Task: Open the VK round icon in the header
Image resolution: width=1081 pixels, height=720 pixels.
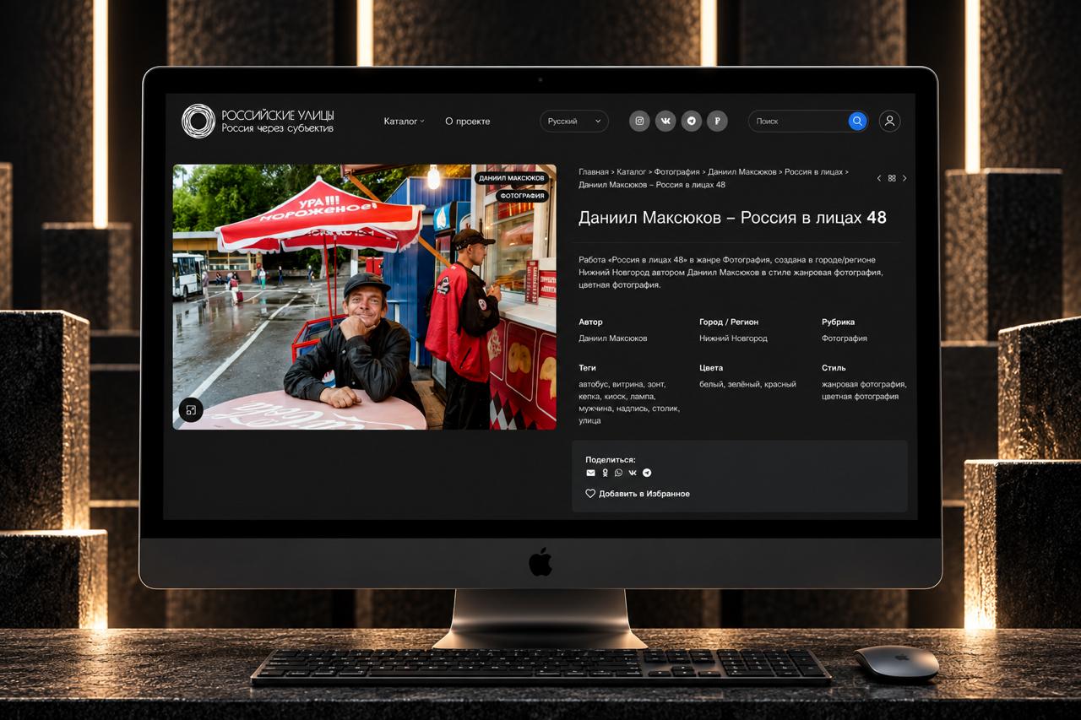Action: click(665, 121)
